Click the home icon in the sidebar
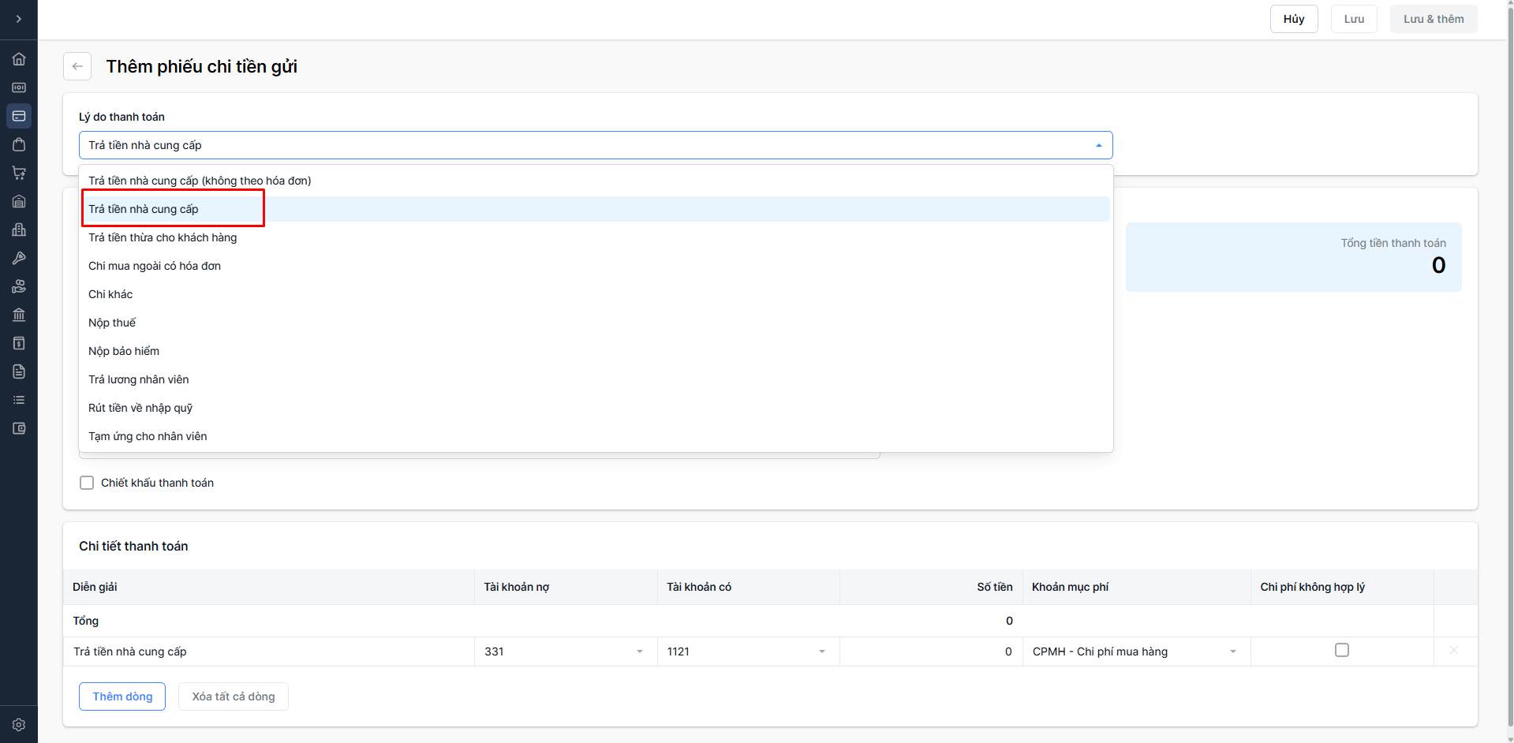1514x743 pixels. tap(19, 59)
